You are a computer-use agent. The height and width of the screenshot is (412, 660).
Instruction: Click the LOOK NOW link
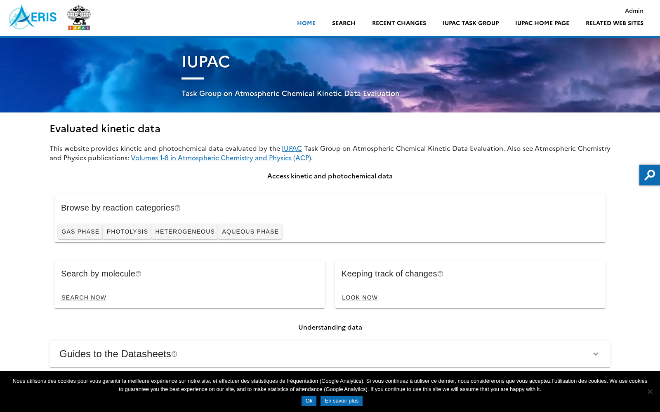click(360, 297)
